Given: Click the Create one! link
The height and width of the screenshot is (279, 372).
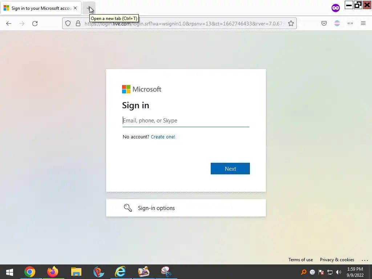Looking at the screenshot, I should click(x=163, y=137).
